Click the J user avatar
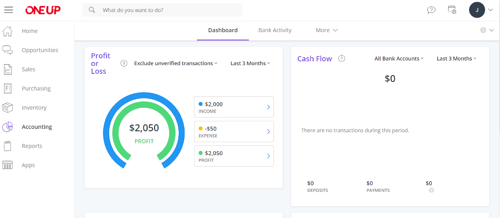This screenshot has height=218, width=500. point(477,10)
